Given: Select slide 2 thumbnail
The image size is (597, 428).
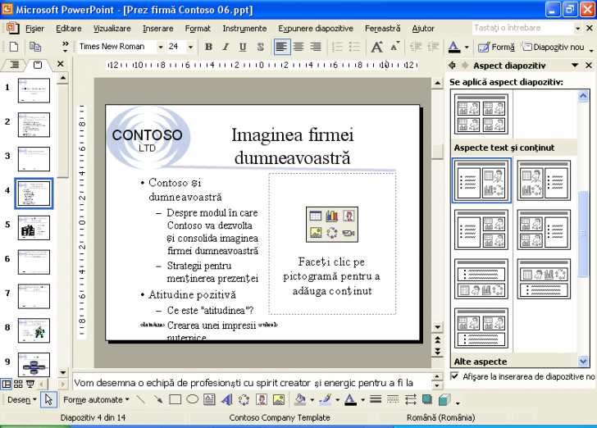Looking at the screenshot, I should (x=34, y=125).
